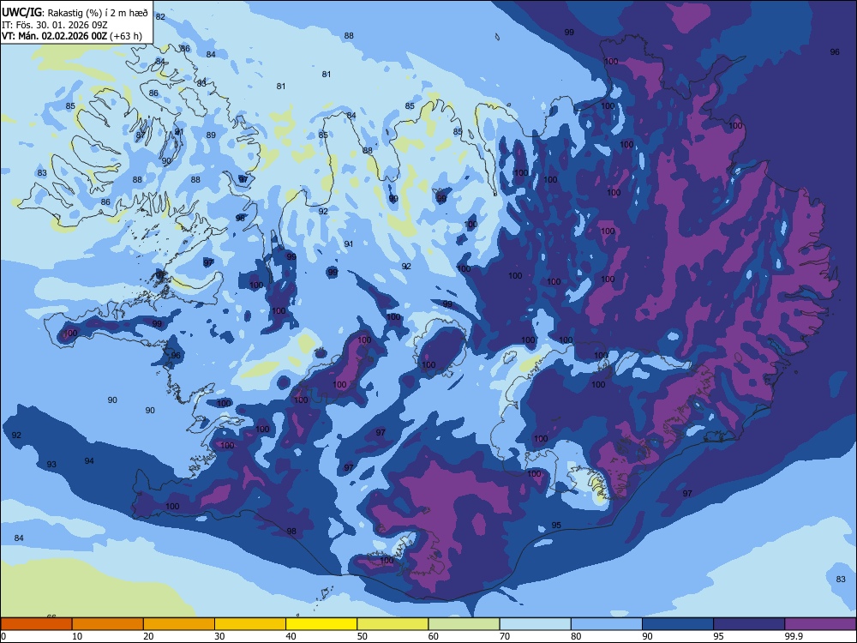
Task: Choose the 30–40 golden legend swatch
Action: [250, 624]
